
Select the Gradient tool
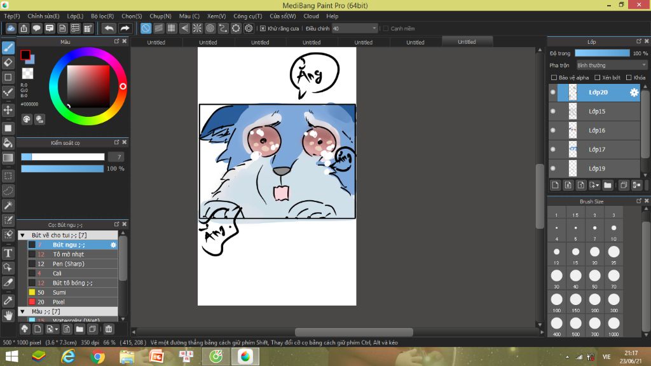(8, 158)
